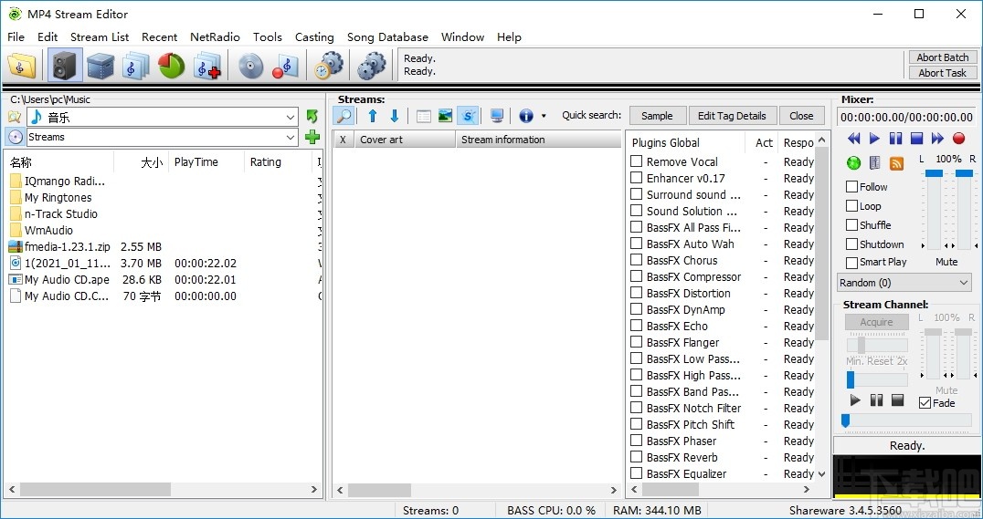Click the Mixer stop button
Screen dimensions: 983x519
916,139
